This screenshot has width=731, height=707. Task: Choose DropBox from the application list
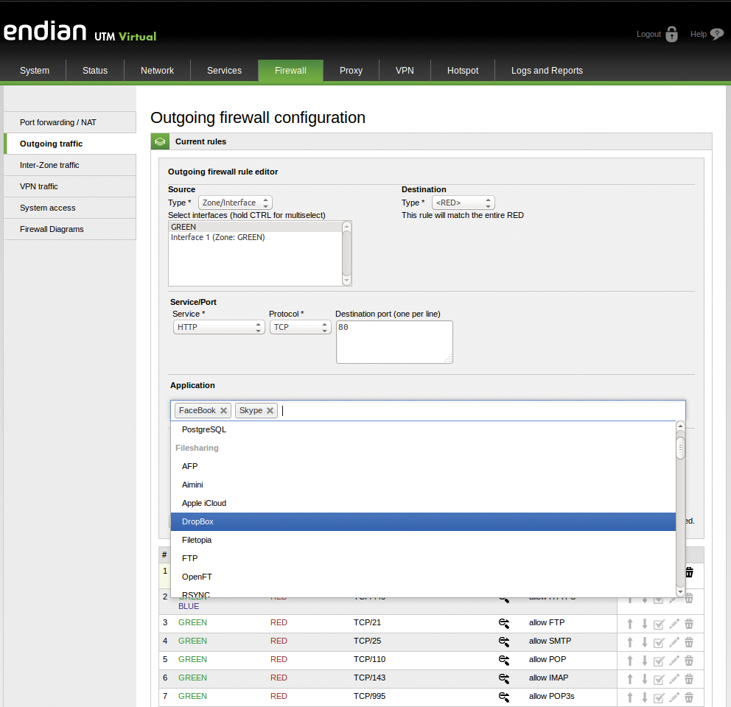[x=423, y=521]
